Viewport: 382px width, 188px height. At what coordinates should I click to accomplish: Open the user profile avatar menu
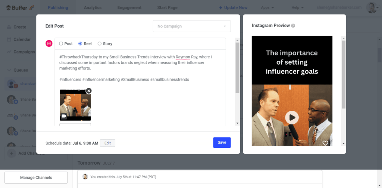(x=373, y=7)
